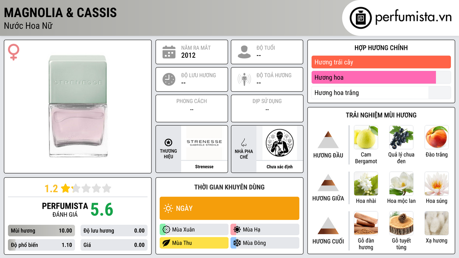Click the yellow Mùa Thu season bar

[194, 243]
